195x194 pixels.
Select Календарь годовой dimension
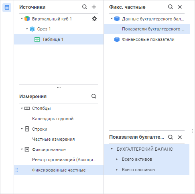click(x=53, y=119)
